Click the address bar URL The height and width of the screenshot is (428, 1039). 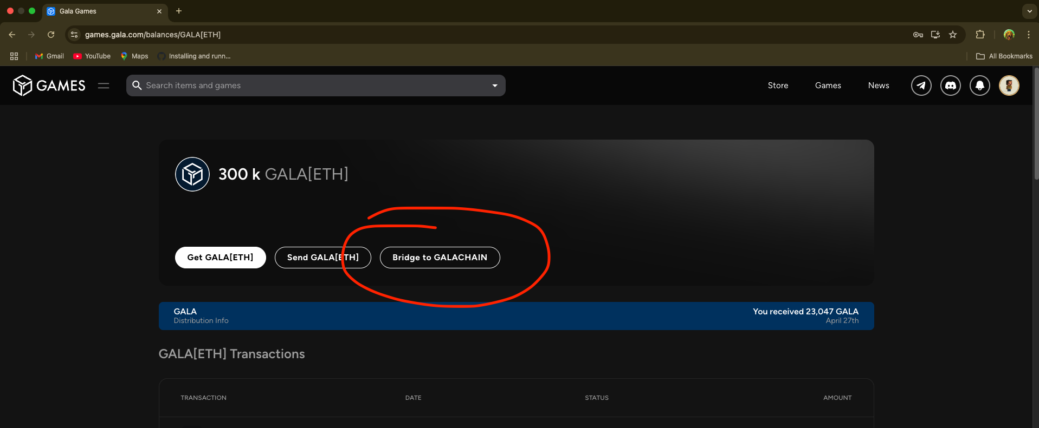pos(153,35)
